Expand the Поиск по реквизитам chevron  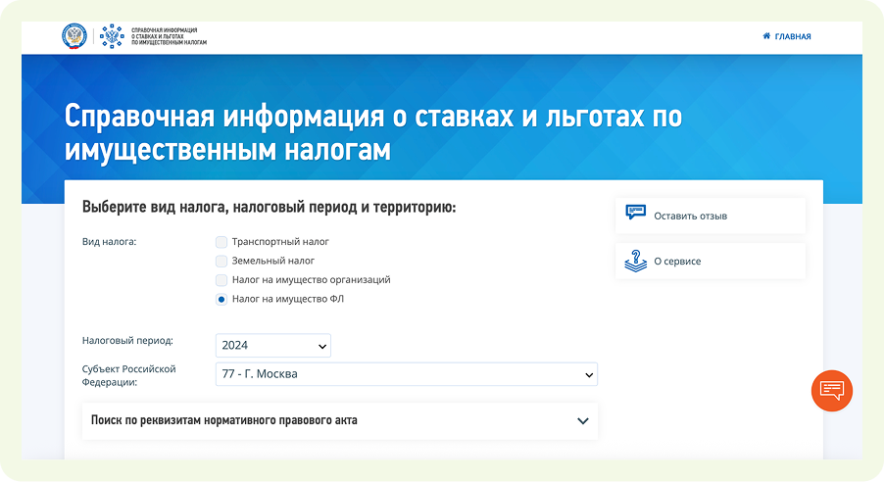582,421
